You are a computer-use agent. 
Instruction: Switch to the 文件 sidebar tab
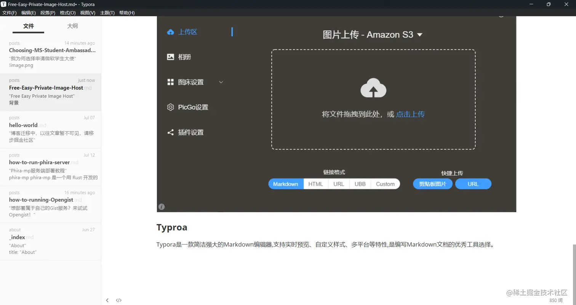(x=29, y=26)
